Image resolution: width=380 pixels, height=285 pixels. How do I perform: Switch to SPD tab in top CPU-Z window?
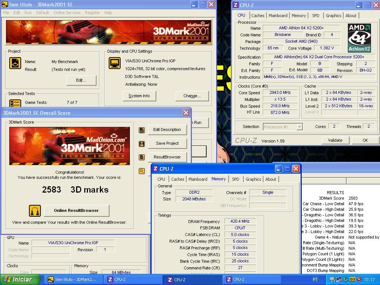pos(316,16)
